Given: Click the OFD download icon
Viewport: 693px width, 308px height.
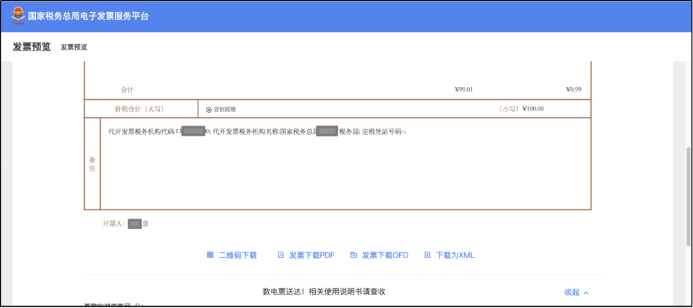Looking at the screenshot, I should click(353, 255).
